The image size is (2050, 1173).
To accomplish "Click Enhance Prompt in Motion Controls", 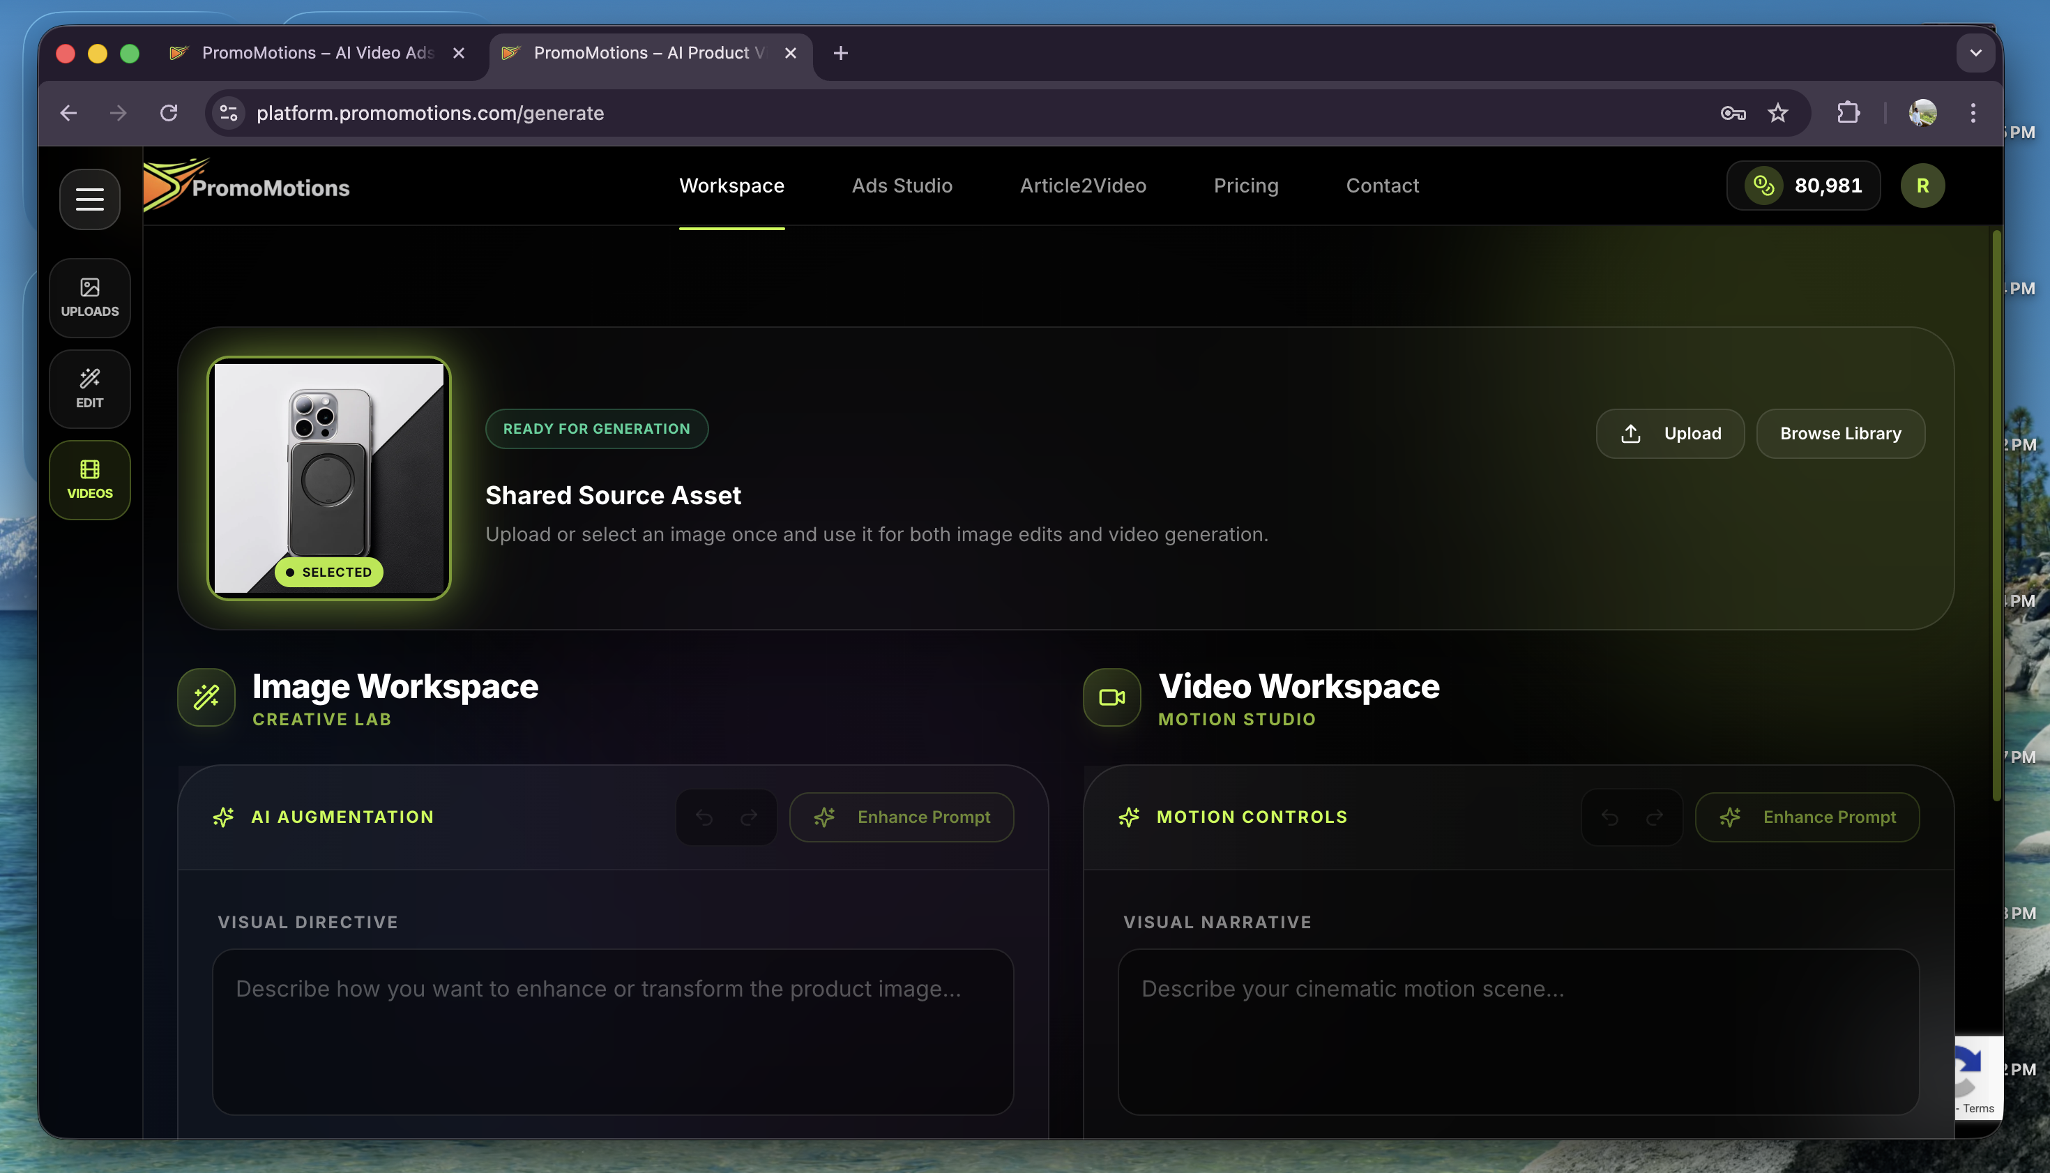I will 1807,818.
